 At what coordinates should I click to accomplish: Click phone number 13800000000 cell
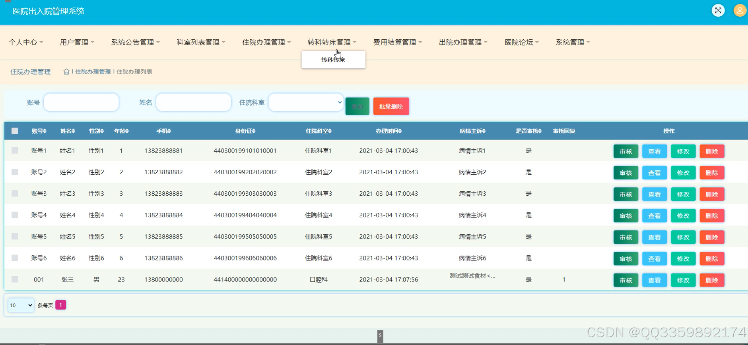[x=163, y=279]
